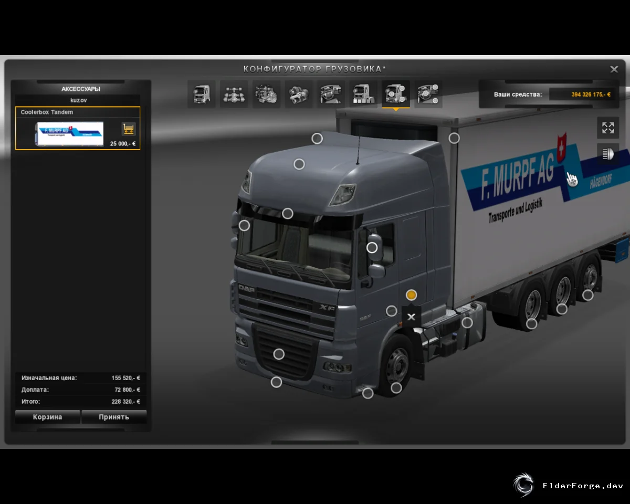This screenshot has height=504, width=630.
Task: Click the Изначальная цена value 155 520,- €
Action: [x=125, y=378]
